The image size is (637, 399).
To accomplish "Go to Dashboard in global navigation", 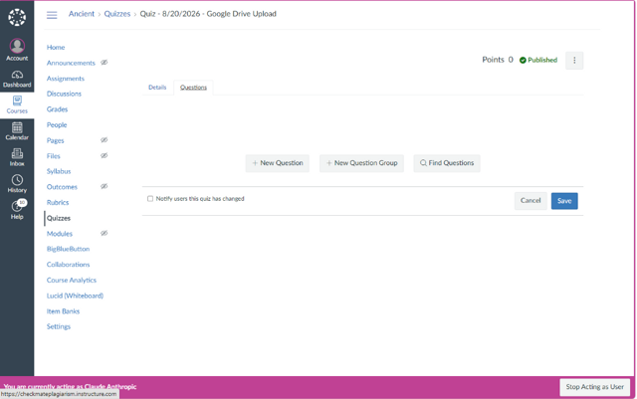I will 17,79.
